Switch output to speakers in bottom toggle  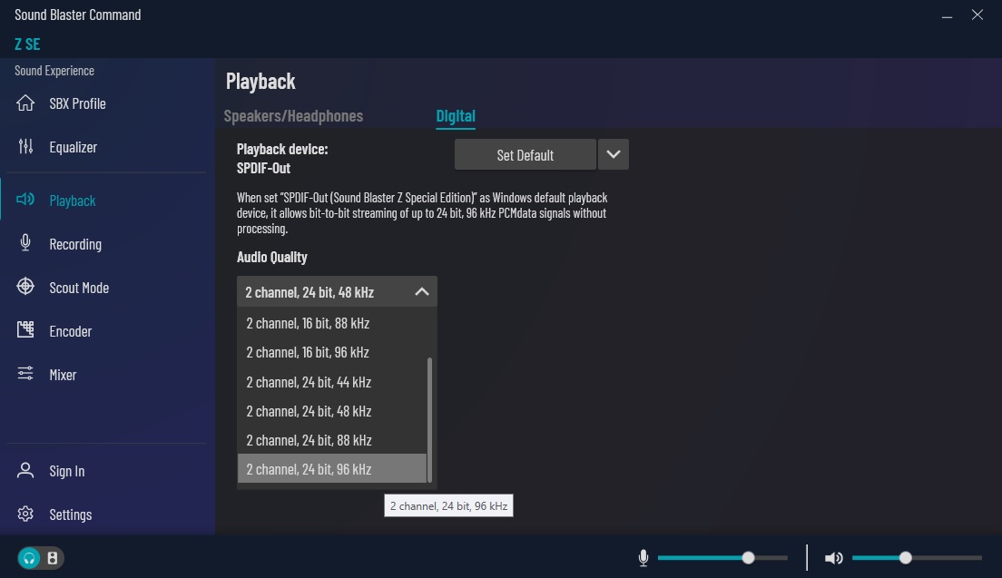(x=53, y=558)
